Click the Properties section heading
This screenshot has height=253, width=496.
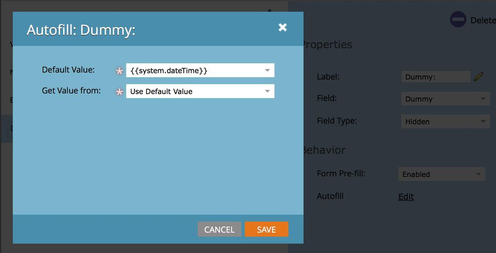tap(328, 45)
